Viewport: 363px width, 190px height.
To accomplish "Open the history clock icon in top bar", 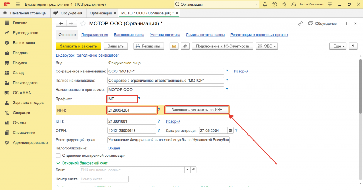I will point(274,4).
